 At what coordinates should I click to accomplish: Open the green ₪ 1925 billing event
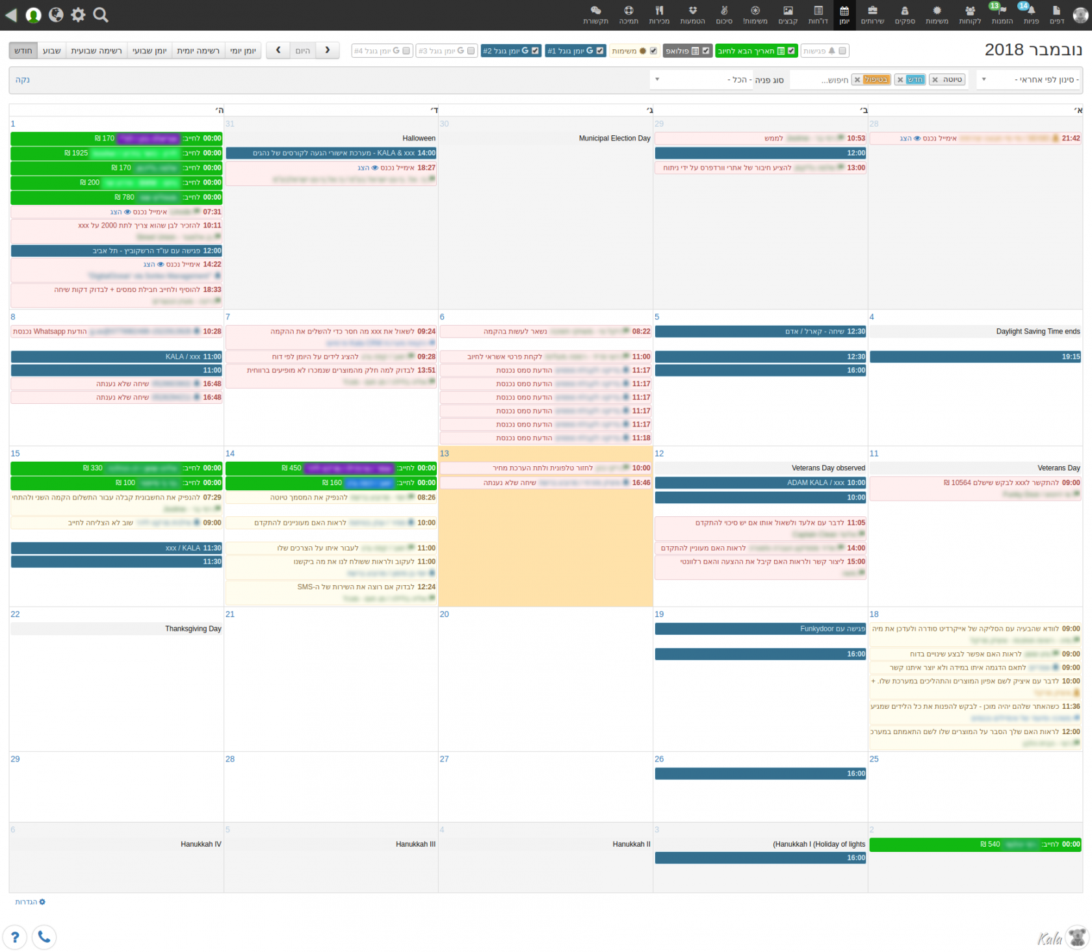point(116,153)
